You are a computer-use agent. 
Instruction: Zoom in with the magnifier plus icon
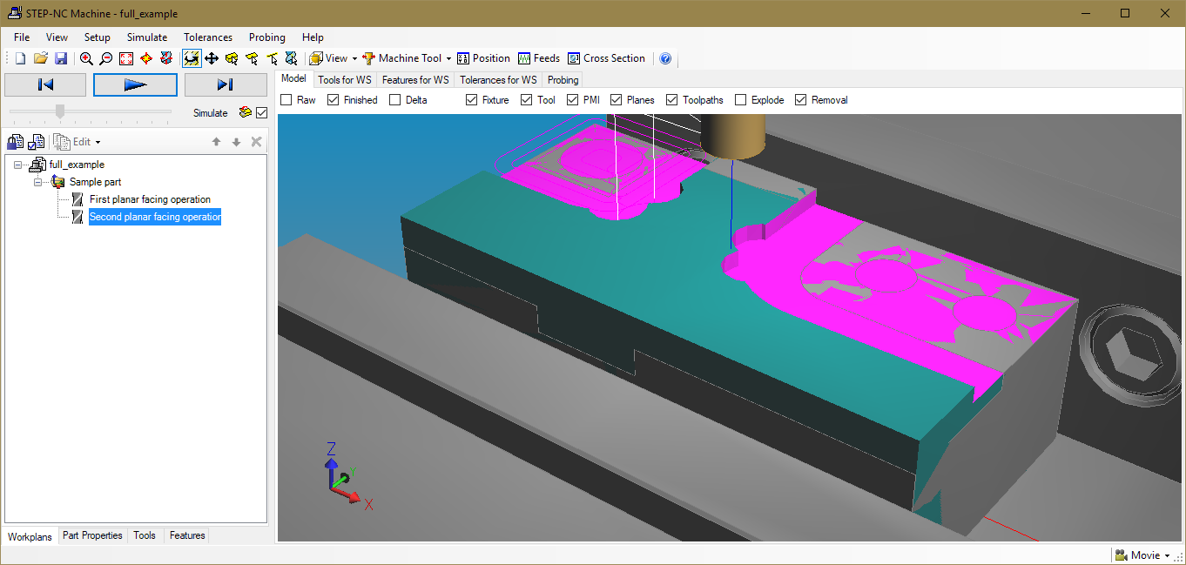86,58
